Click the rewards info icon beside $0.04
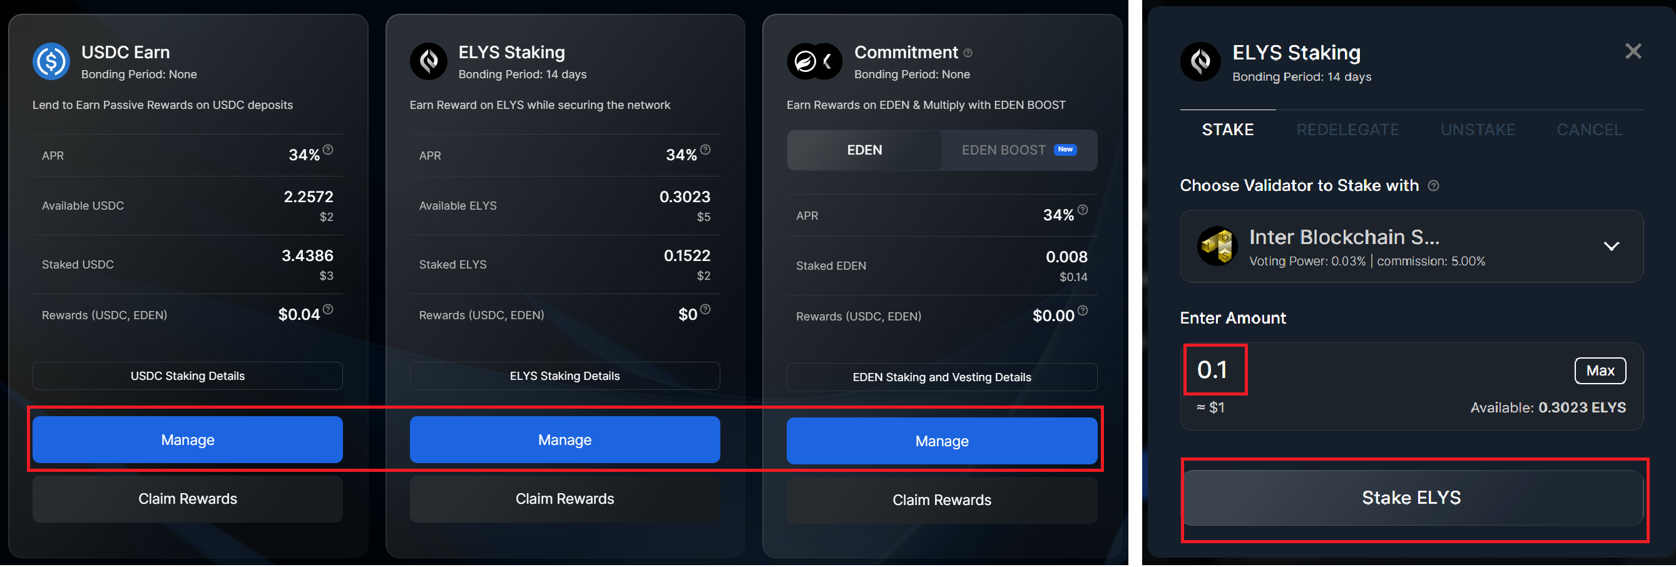 click(x=329, y=310)
